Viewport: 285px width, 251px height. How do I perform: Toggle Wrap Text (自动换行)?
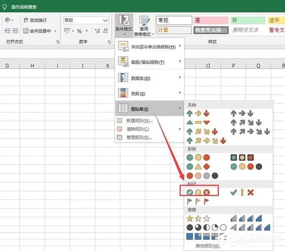click(x=35, y=20)
